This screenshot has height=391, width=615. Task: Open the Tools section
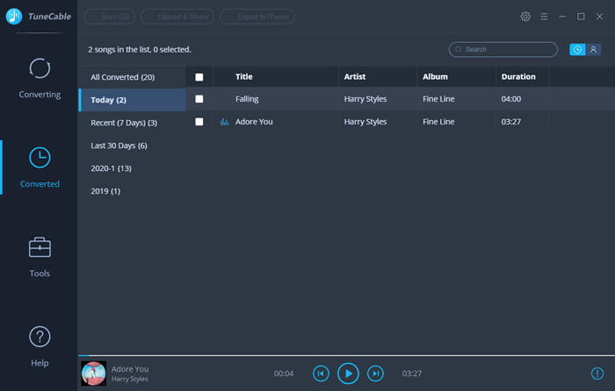click(40, 257)
